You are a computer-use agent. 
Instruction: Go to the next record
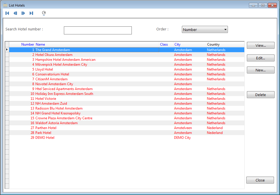tap(23, 13)
